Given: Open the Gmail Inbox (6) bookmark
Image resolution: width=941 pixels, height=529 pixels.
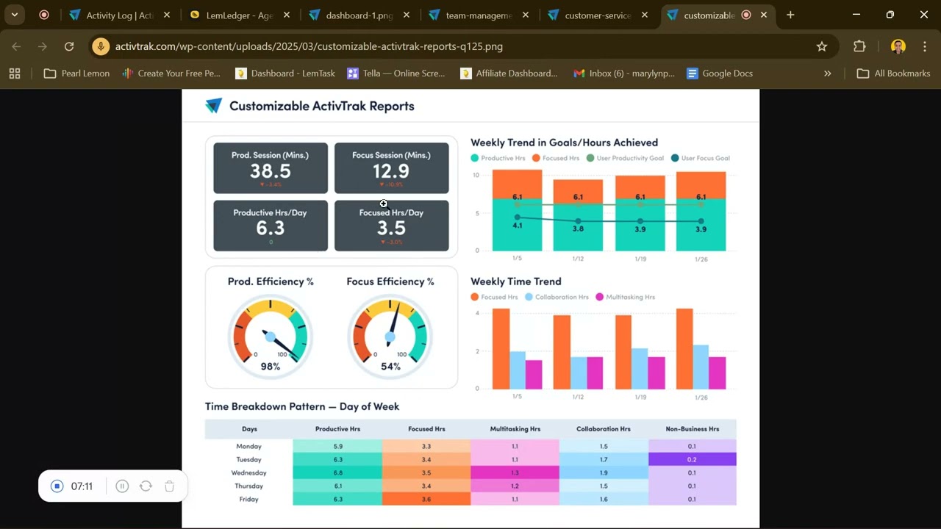Looking at the screenshot, I should click(x=623, y=73).
